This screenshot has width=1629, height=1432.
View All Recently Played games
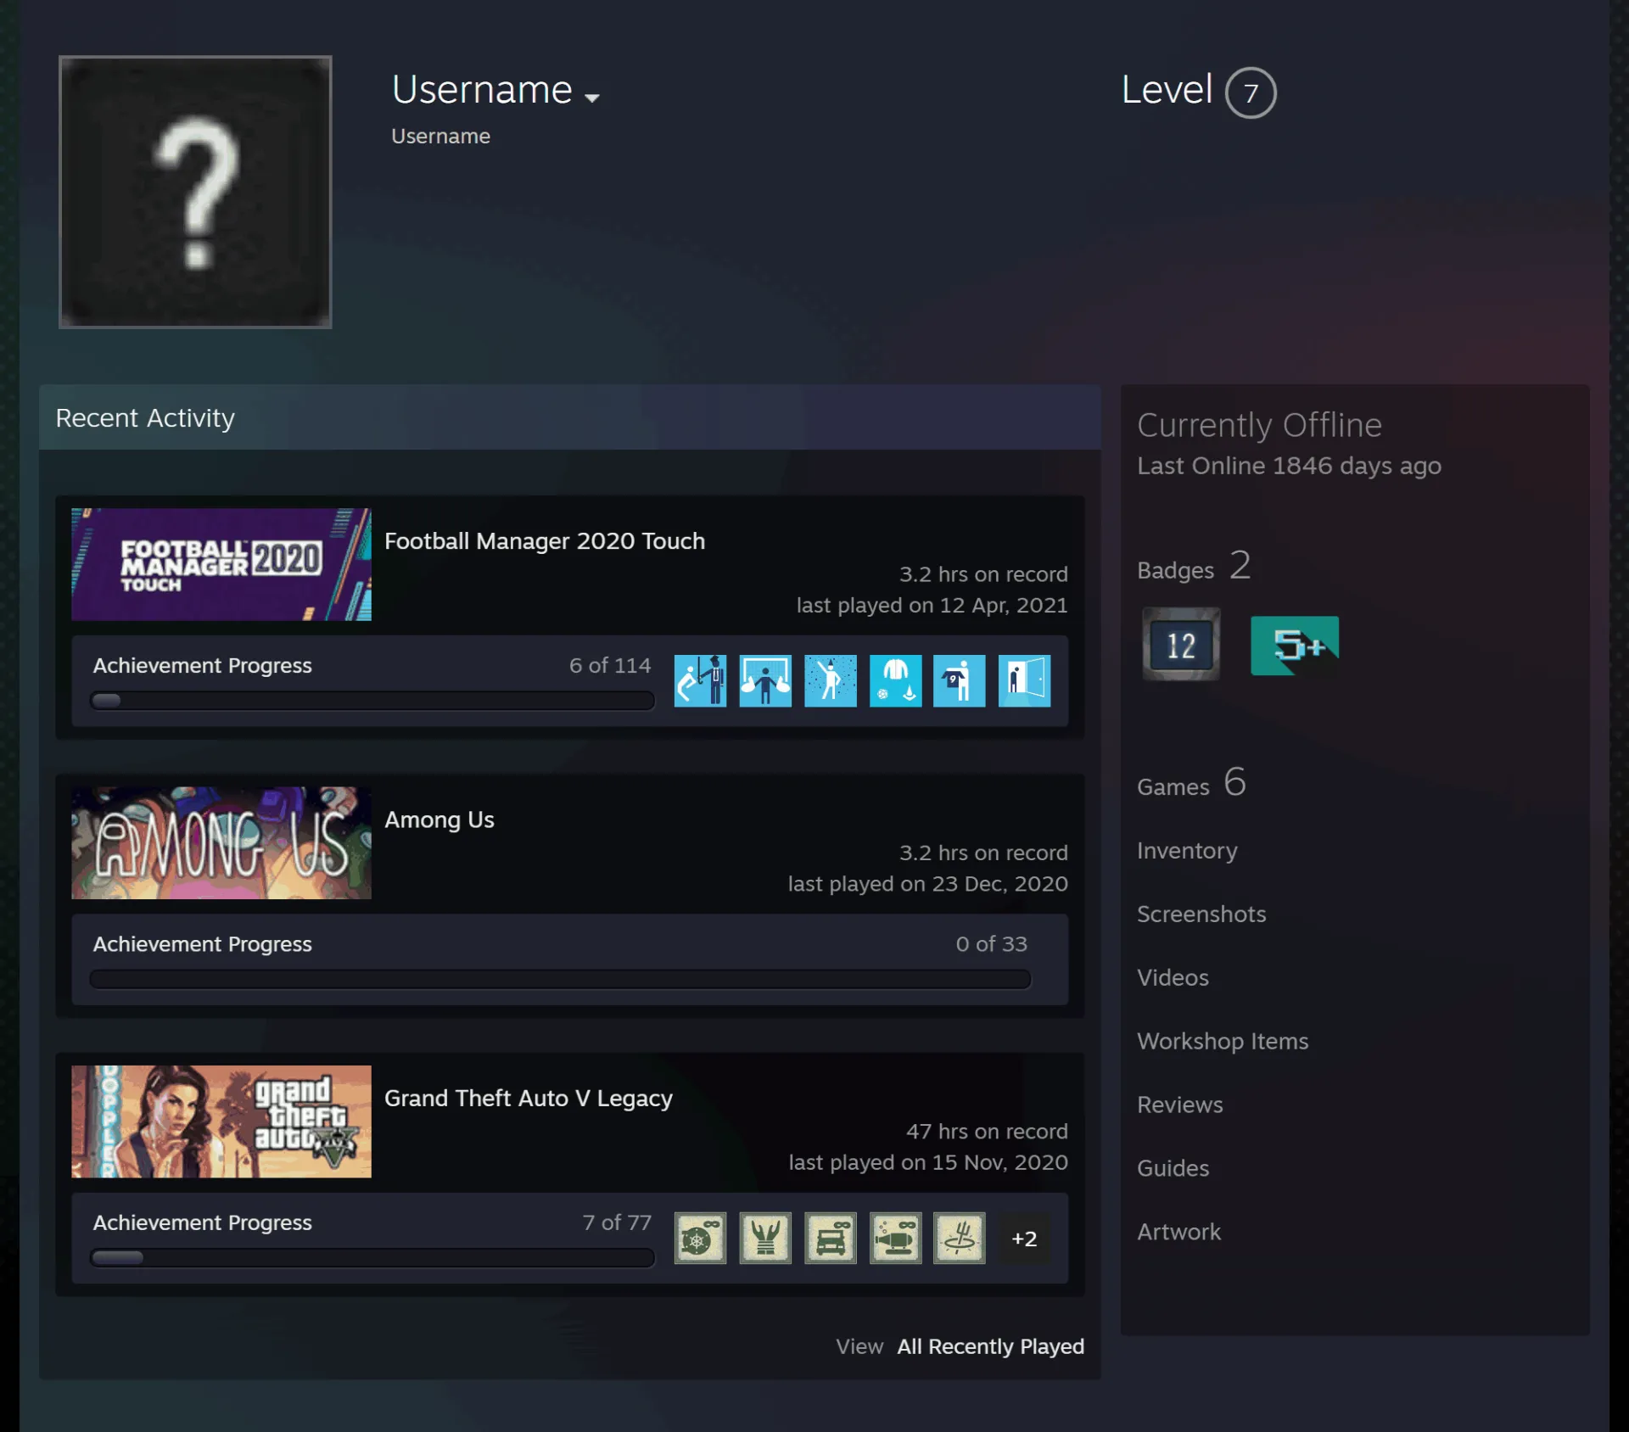pos(991,1346)
